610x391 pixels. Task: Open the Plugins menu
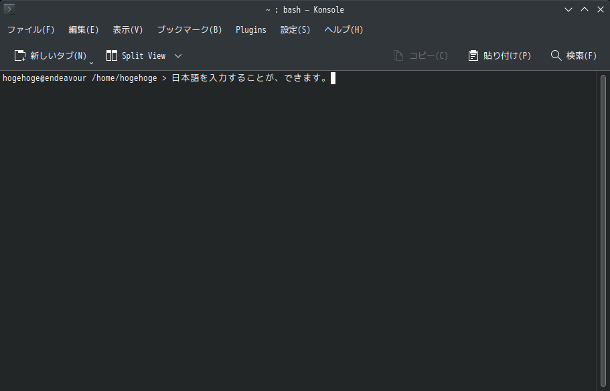(x=251, y=30)
